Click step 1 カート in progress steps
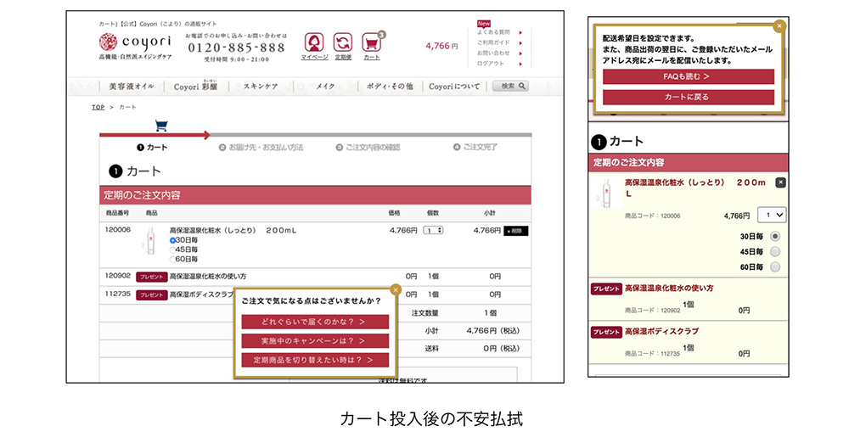Image resolution: width=849 pixels, height=443 pixels. pos(152,148)
